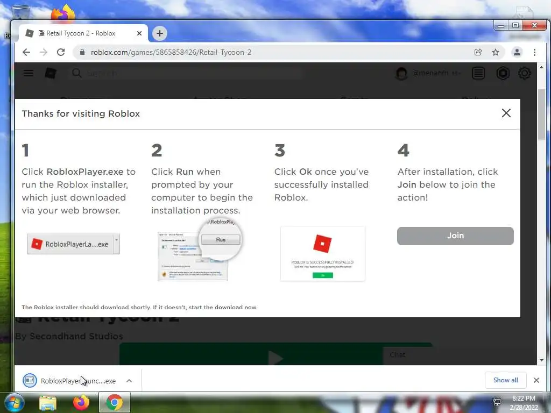Click page scrollbar down arrow
The width and height of the screenshot is (551, 413).
click(541, 360)
